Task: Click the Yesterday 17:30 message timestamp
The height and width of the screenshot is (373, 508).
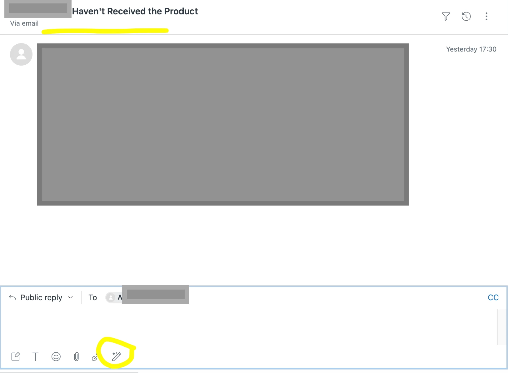Action: (x=471, y=49)
